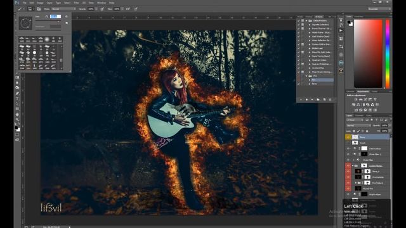Click the brush Size input field

tap(55, 16)
